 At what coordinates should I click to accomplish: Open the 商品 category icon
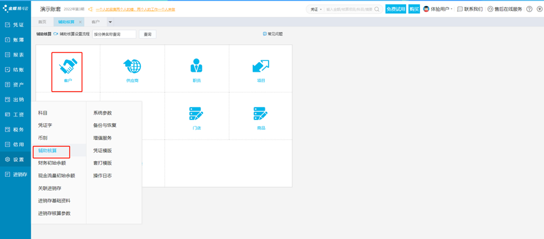point(260,114)
